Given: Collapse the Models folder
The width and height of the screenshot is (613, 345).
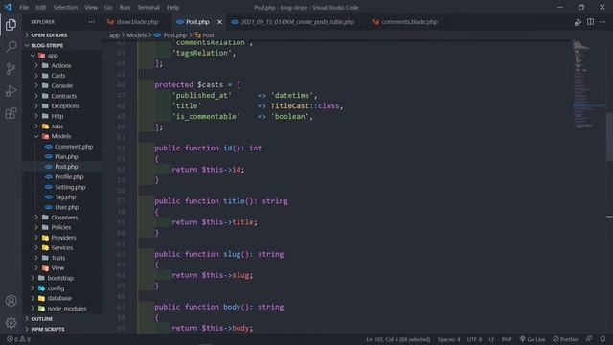Looking at the screenshot, I should pyautogui.click(x=61, y=136).
